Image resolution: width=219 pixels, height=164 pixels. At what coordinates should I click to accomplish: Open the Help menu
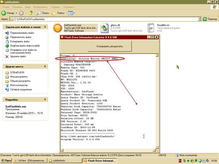point(69,7)
